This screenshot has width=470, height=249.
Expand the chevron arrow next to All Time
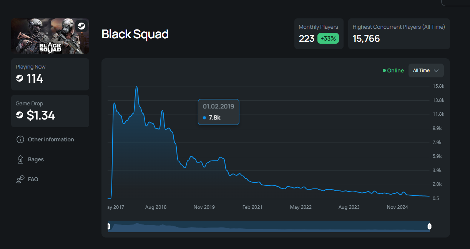(x=436, y=70)
